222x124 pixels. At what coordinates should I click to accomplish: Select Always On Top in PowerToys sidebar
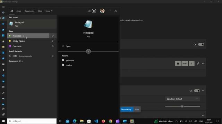3,18
